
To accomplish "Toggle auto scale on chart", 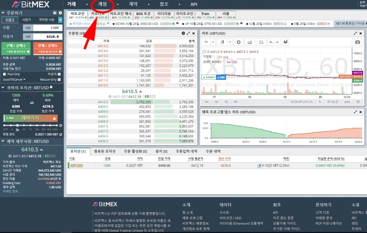I will click(347, 102).
